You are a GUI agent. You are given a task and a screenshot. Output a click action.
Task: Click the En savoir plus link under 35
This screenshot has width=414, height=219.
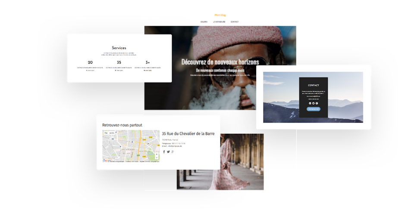coord(119,71)
